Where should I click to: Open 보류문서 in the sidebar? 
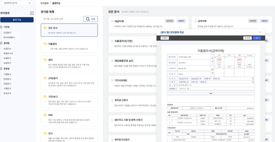[7, 63]
